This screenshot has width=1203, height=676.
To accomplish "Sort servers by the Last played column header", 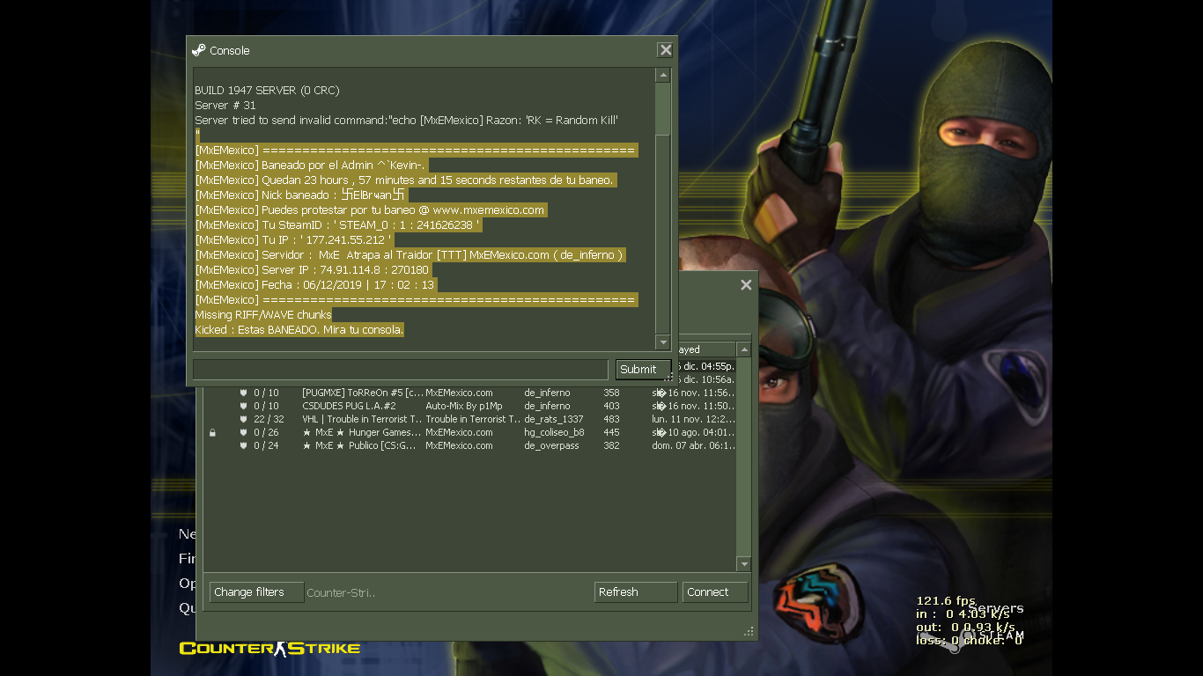I will pos(705,349).
